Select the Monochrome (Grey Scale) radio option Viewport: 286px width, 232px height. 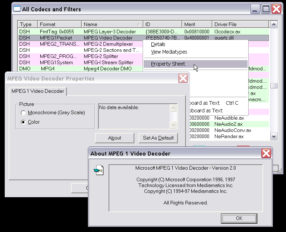click(53, 113)
